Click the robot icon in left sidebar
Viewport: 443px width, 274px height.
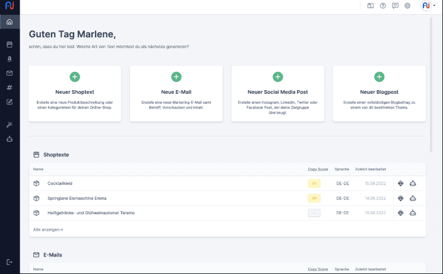10,139
